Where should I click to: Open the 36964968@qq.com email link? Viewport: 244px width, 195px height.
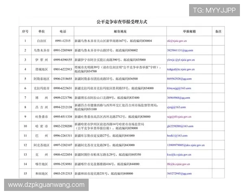coord(179,98)
